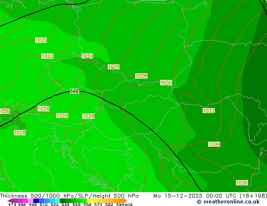Click the 522 legend scale value
Viewport: 267px width, 206px height.
54,204
